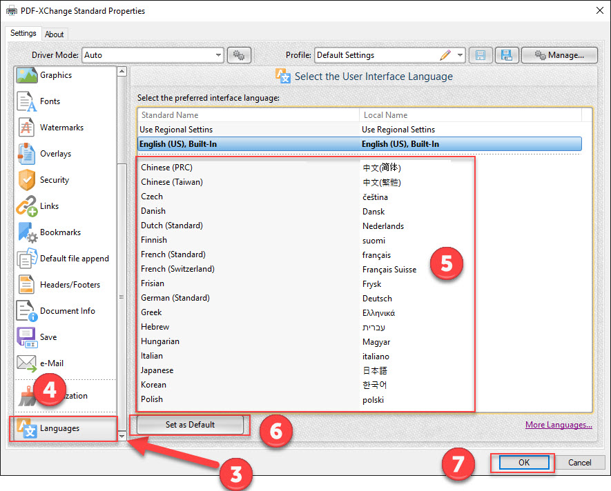
Task: Open the Graphics settings icon
Action: click(x=26, y=75)
